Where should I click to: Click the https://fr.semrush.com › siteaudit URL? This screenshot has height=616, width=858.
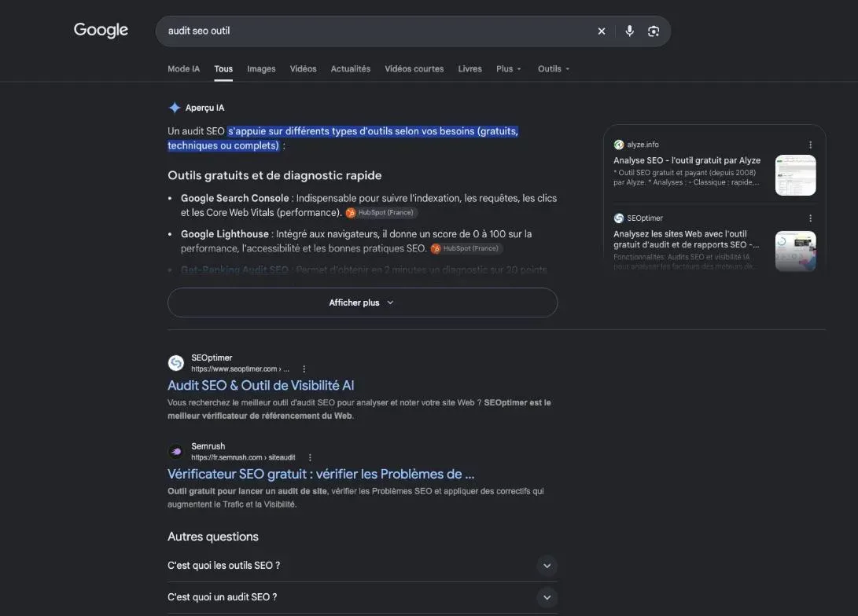pos(243,457)
